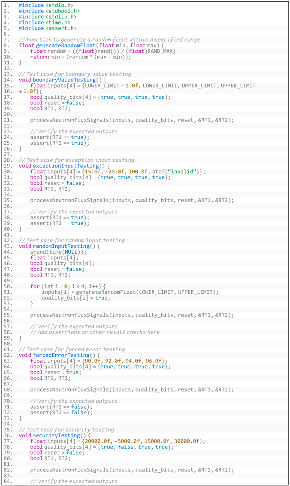
Task: Click the 'Add assertions or other result checks' comment
Action: coord(95,332)
